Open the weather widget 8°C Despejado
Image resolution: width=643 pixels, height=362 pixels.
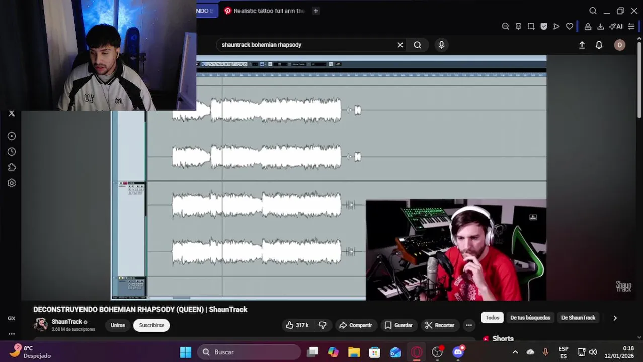point(30,352)
